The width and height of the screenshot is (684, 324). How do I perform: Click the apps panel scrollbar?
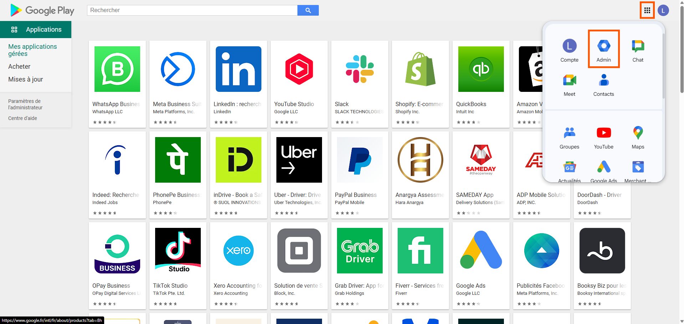663,66
